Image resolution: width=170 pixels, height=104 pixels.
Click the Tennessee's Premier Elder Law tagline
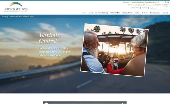[141, 2]
